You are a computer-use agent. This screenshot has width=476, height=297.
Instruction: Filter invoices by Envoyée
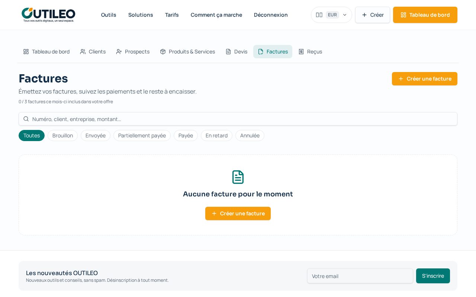tap(96, 136)
